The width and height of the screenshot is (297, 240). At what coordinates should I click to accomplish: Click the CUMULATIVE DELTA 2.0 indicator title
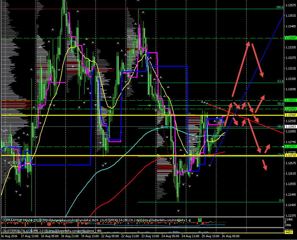pyautogui.click(x=50, y=220)
